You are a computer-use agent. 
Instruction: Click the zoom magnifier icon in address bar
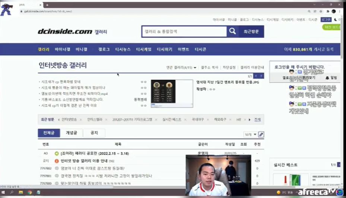pos(309,11)
